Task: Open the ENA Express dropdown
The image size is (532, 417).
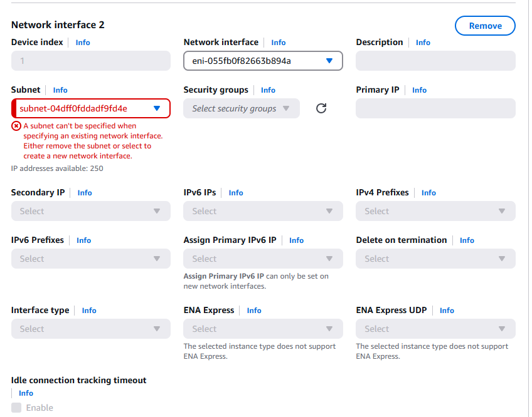Action: click(x=263, y=329)
